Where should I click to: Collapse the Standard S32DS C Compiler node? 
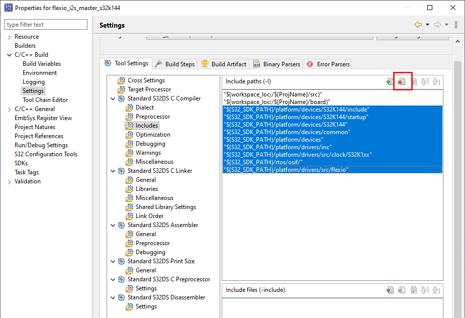113,98
